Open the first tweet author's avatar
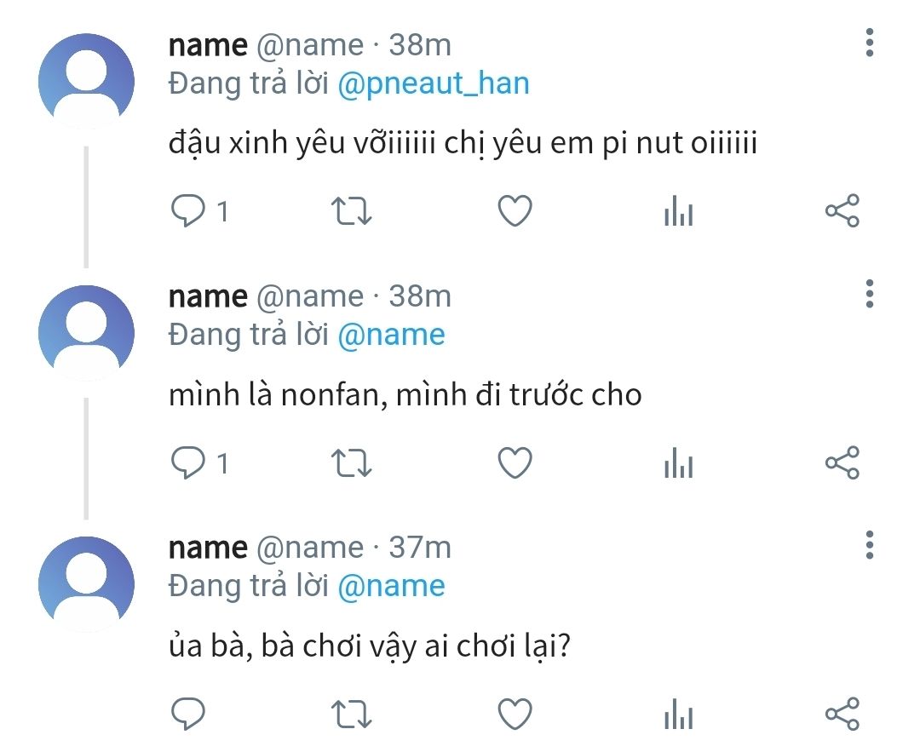 coord(86,81)
